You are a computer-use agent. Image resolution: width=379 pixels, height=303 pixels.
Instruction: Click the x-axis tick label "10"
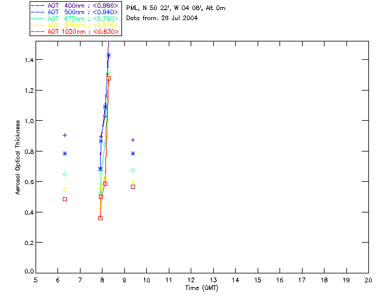[x=146, y=281]
